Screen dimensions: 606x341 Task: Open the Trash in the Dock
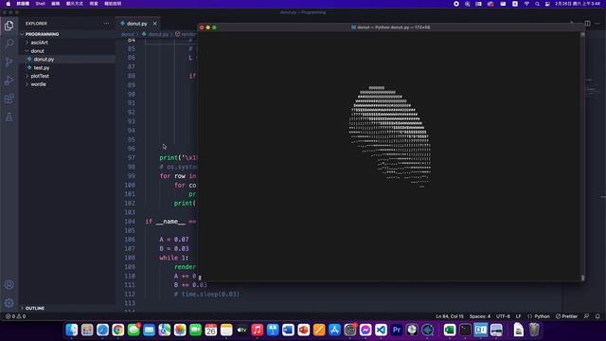point(534,330)
